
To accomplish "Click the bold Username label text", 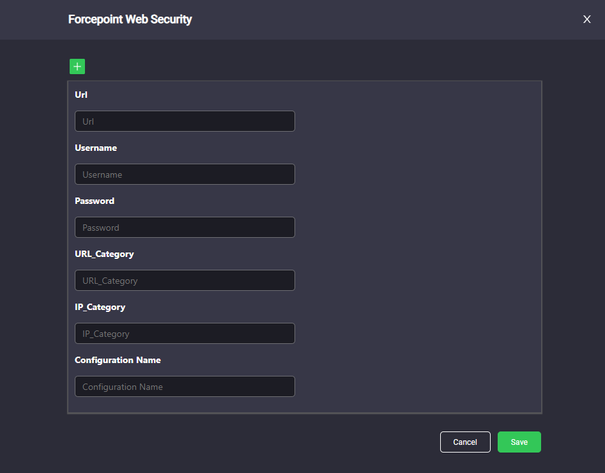I will 96,148.
